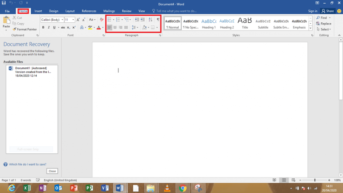Screen dimensions: 343x193
Task: Switch to Web Layout view icon
Action: 293,180
